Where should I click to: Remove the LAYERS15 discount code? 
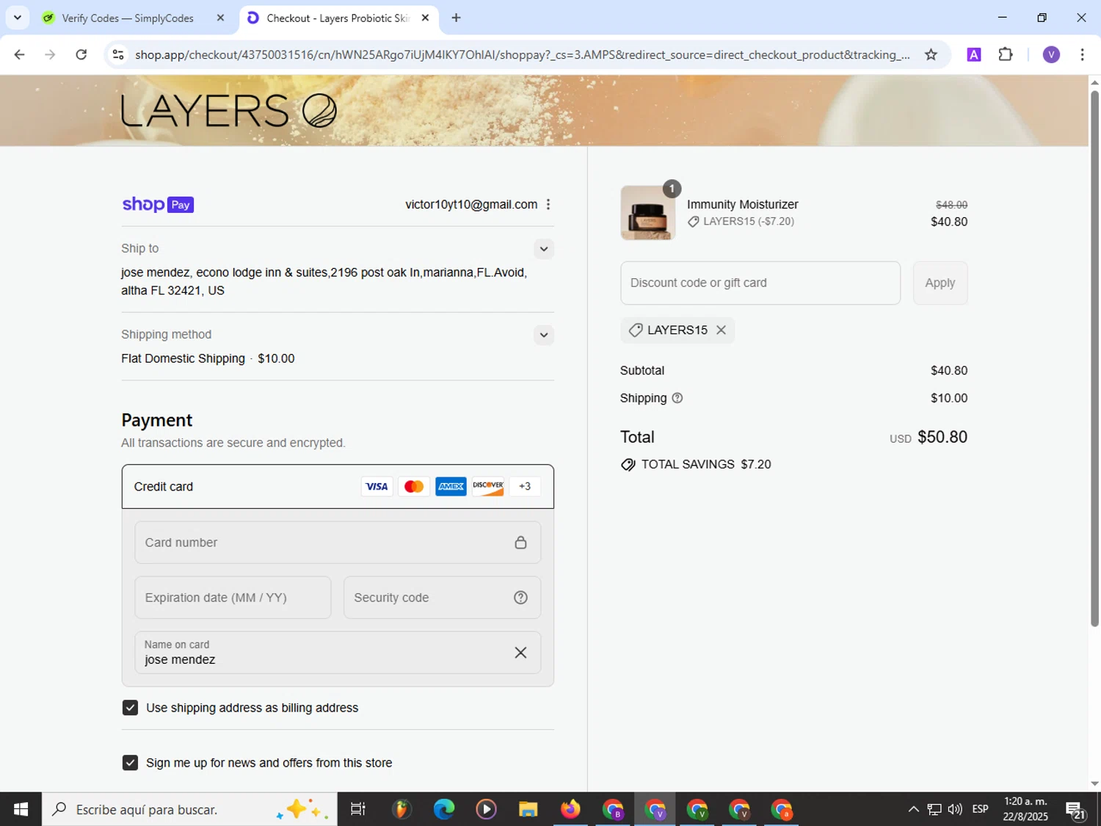(721, 330)
